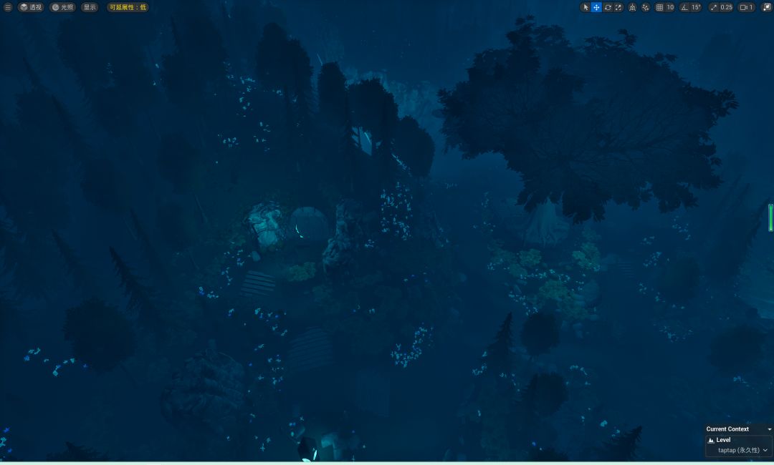This screenshot has width=774, height=465.
Task: Click the Level icon in Current Context
Action: tap(712, 440)
